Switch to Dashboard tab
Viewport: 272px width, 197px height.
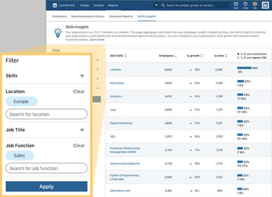click(59, 16)
